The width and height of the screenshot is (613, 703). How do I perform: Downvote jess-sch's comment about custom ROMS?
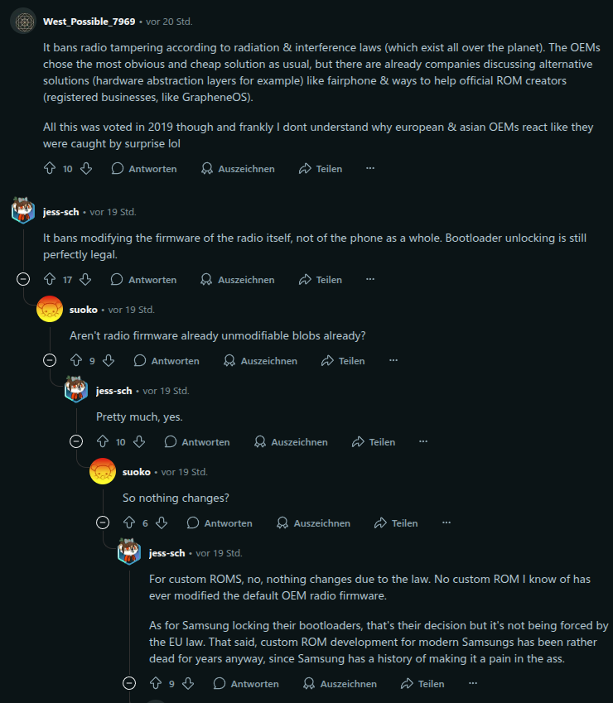(x=188, y=683)
